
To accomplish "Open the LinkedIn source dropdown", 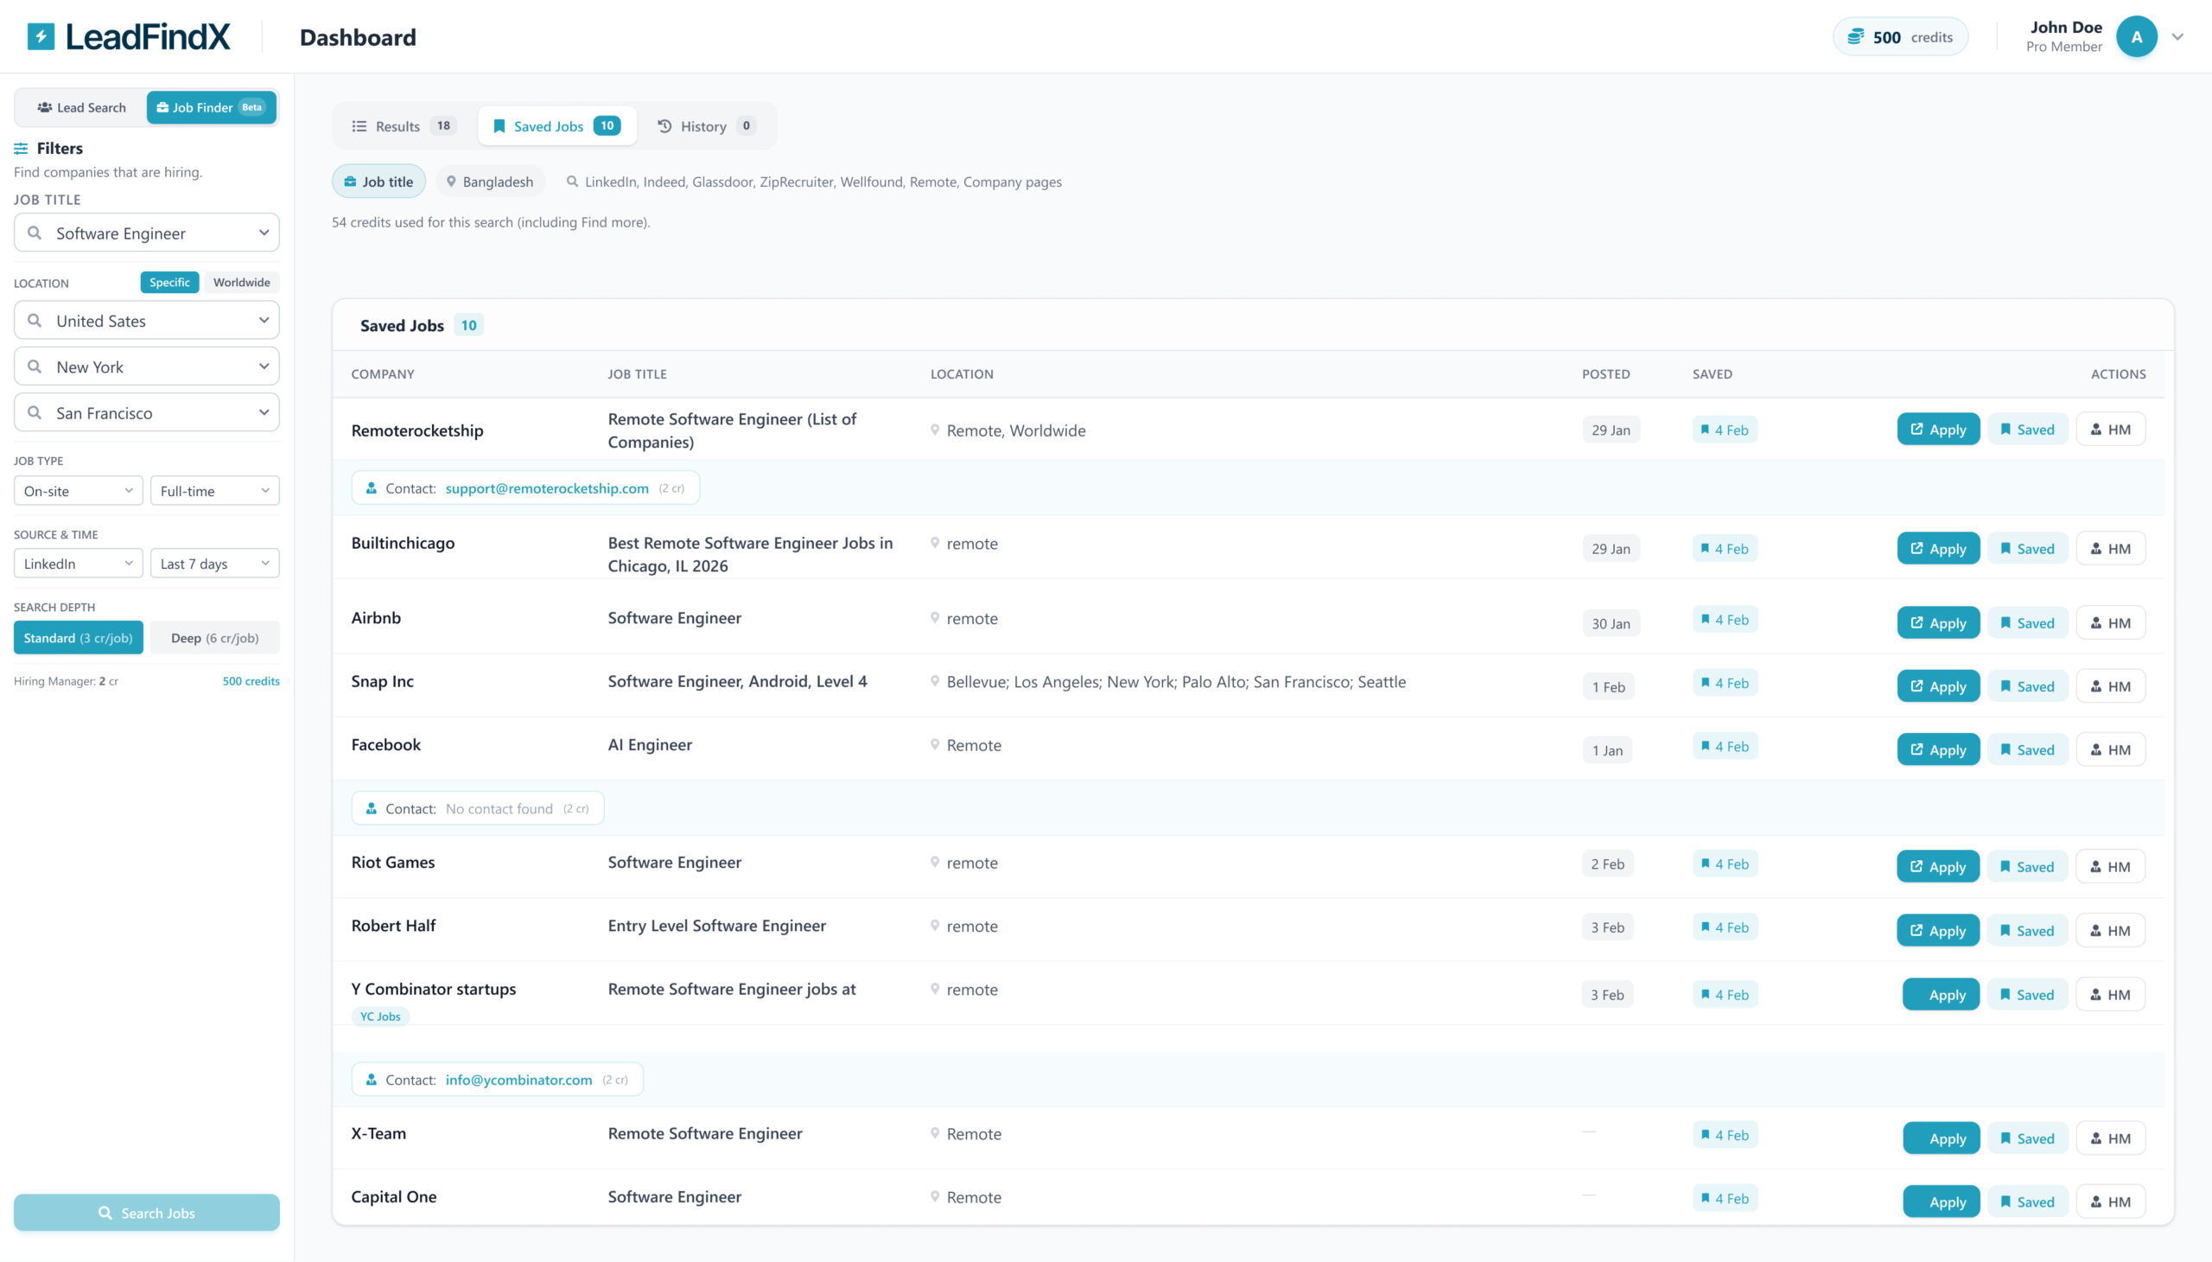I will tap(78, 563).
